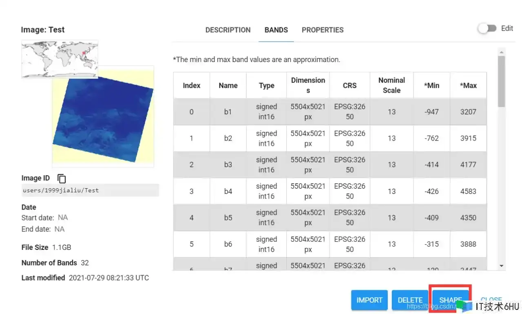The height and width of the screenshot is (314, 522).
Task: Click the bands table scrollbar thumb
Action: 501,82
